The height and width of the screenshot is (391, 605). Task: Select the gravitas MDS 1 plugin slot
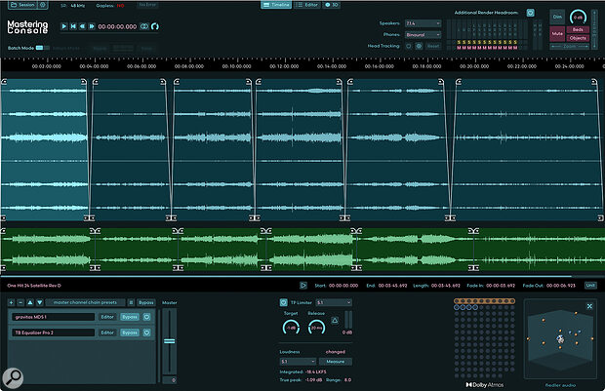(53, 317)
